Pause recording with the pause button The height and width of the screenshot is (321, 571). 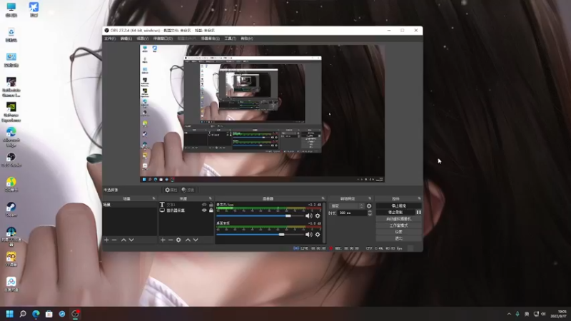[418, 212]
